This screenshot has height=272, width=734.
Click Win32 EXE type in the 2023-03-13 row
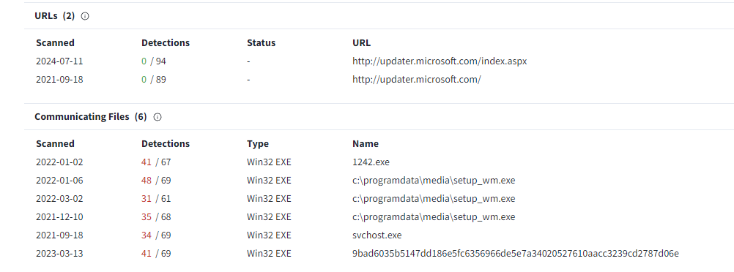click(x=269, y=253)
